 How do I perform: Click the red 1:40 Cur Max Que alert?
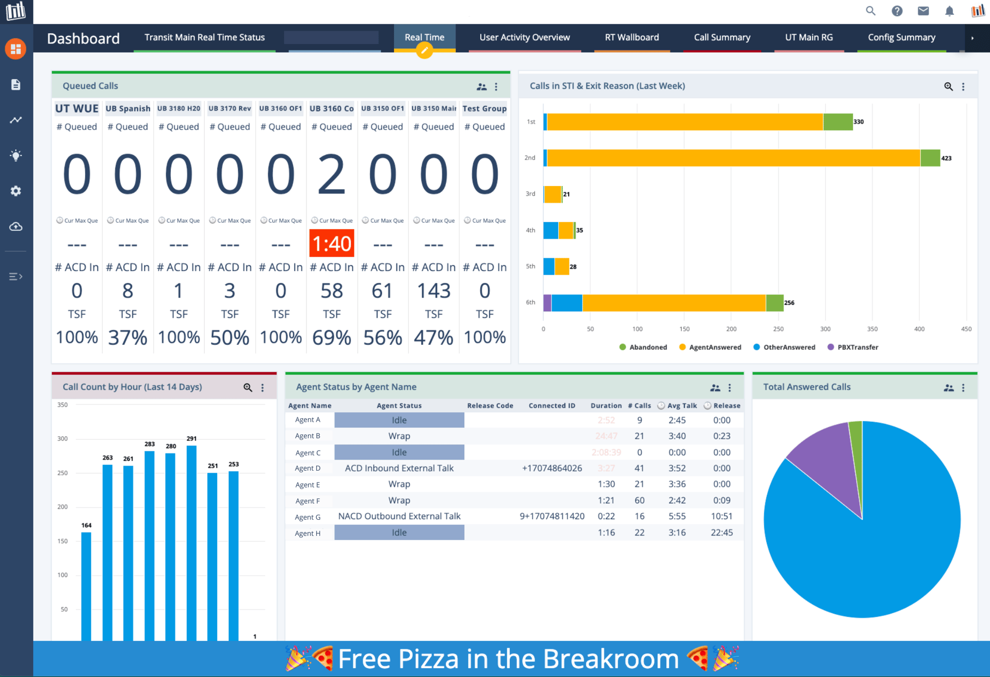click(332, 243)
